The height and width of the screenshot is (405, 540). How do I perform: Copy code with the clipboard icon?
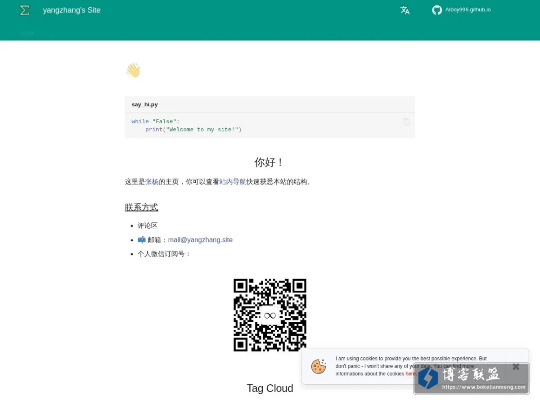tap(406, 121)
